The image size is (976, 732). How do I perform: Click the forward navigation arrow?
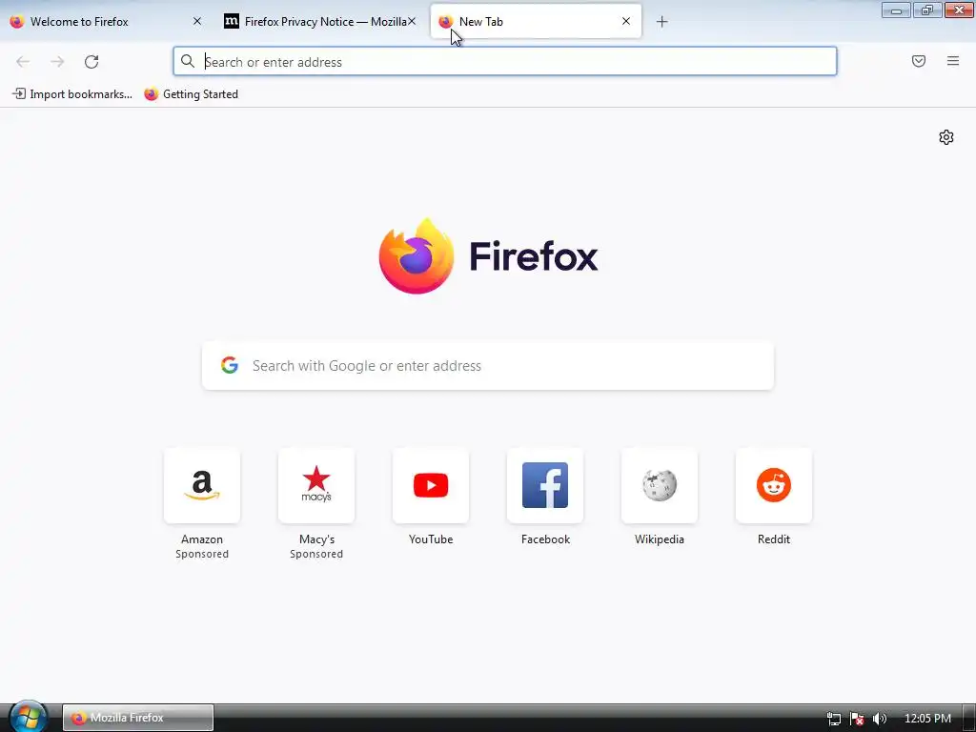pyautogui.click(x=57, y=62)
